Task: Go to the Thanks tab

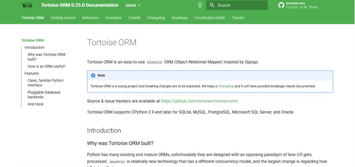Action: (238, 18)
